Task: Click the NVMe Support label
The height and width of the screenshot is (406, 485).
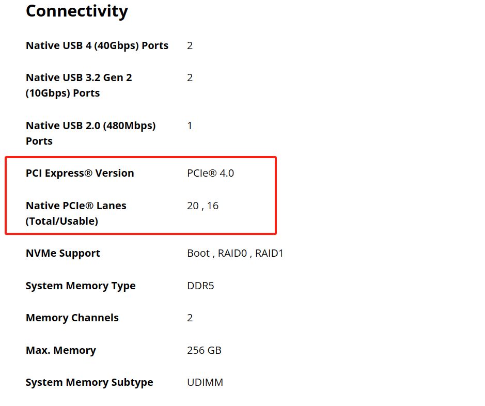Action: [63, 253]
